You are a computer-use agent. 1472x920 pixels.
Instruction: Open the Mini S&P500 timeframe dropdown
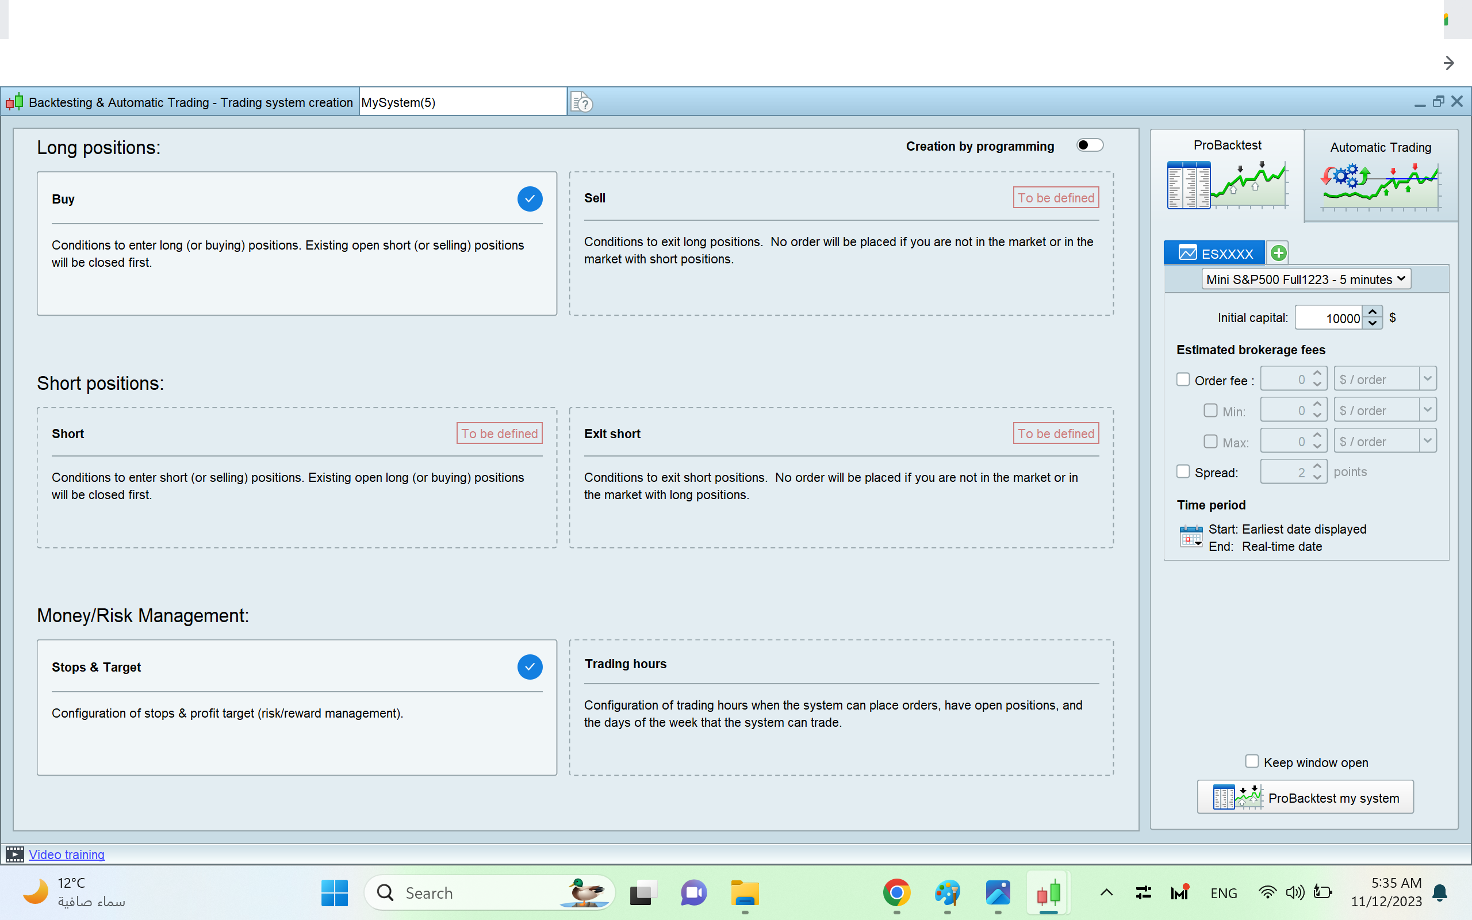coord(1305,279)
